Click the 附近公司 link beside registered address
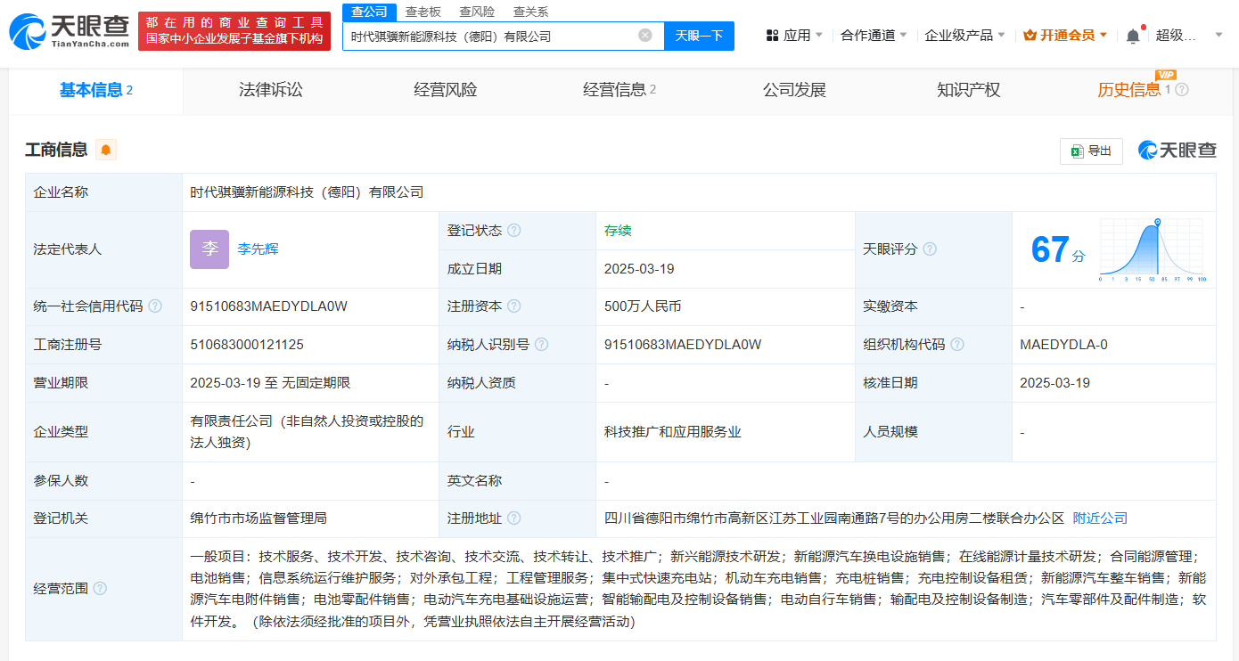Image resolution: width=1239 pixels, height=661 pixels. pos(1098,518)
